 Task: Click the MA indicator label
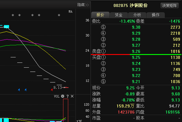point(70,12)
